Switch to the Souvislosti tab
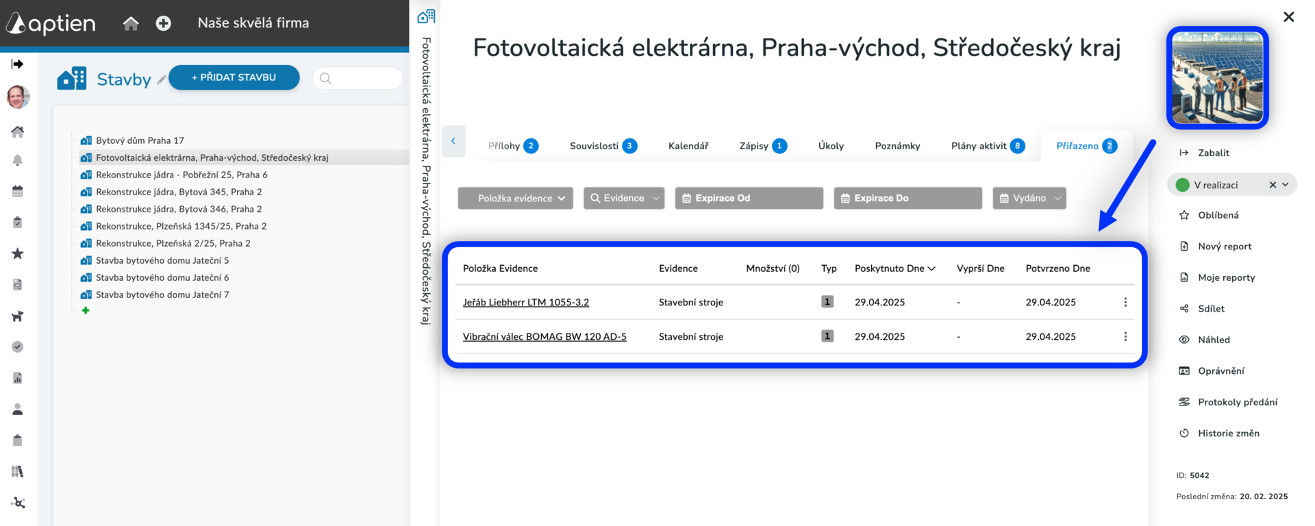Viewport: 1315px width, 526px height. (603, 146)
